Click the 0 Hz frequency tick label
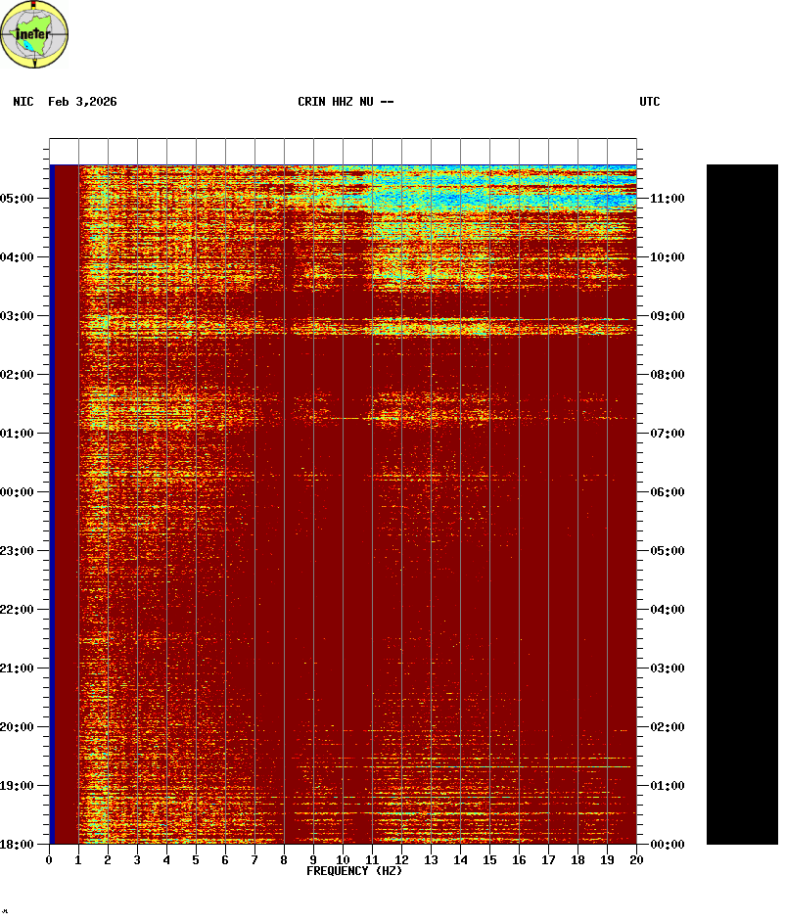 click(x=49, y=860)
